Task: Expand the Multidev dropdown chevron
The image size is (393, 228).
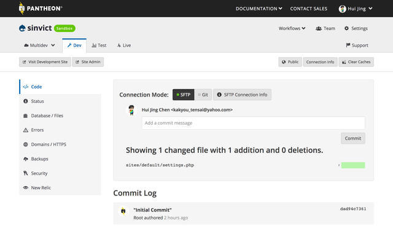Action: point(53,45)
